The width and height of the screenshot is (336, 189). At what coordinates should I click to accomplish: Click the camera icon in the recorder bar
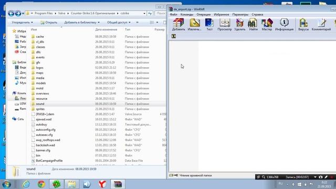[x=321, y=177]
